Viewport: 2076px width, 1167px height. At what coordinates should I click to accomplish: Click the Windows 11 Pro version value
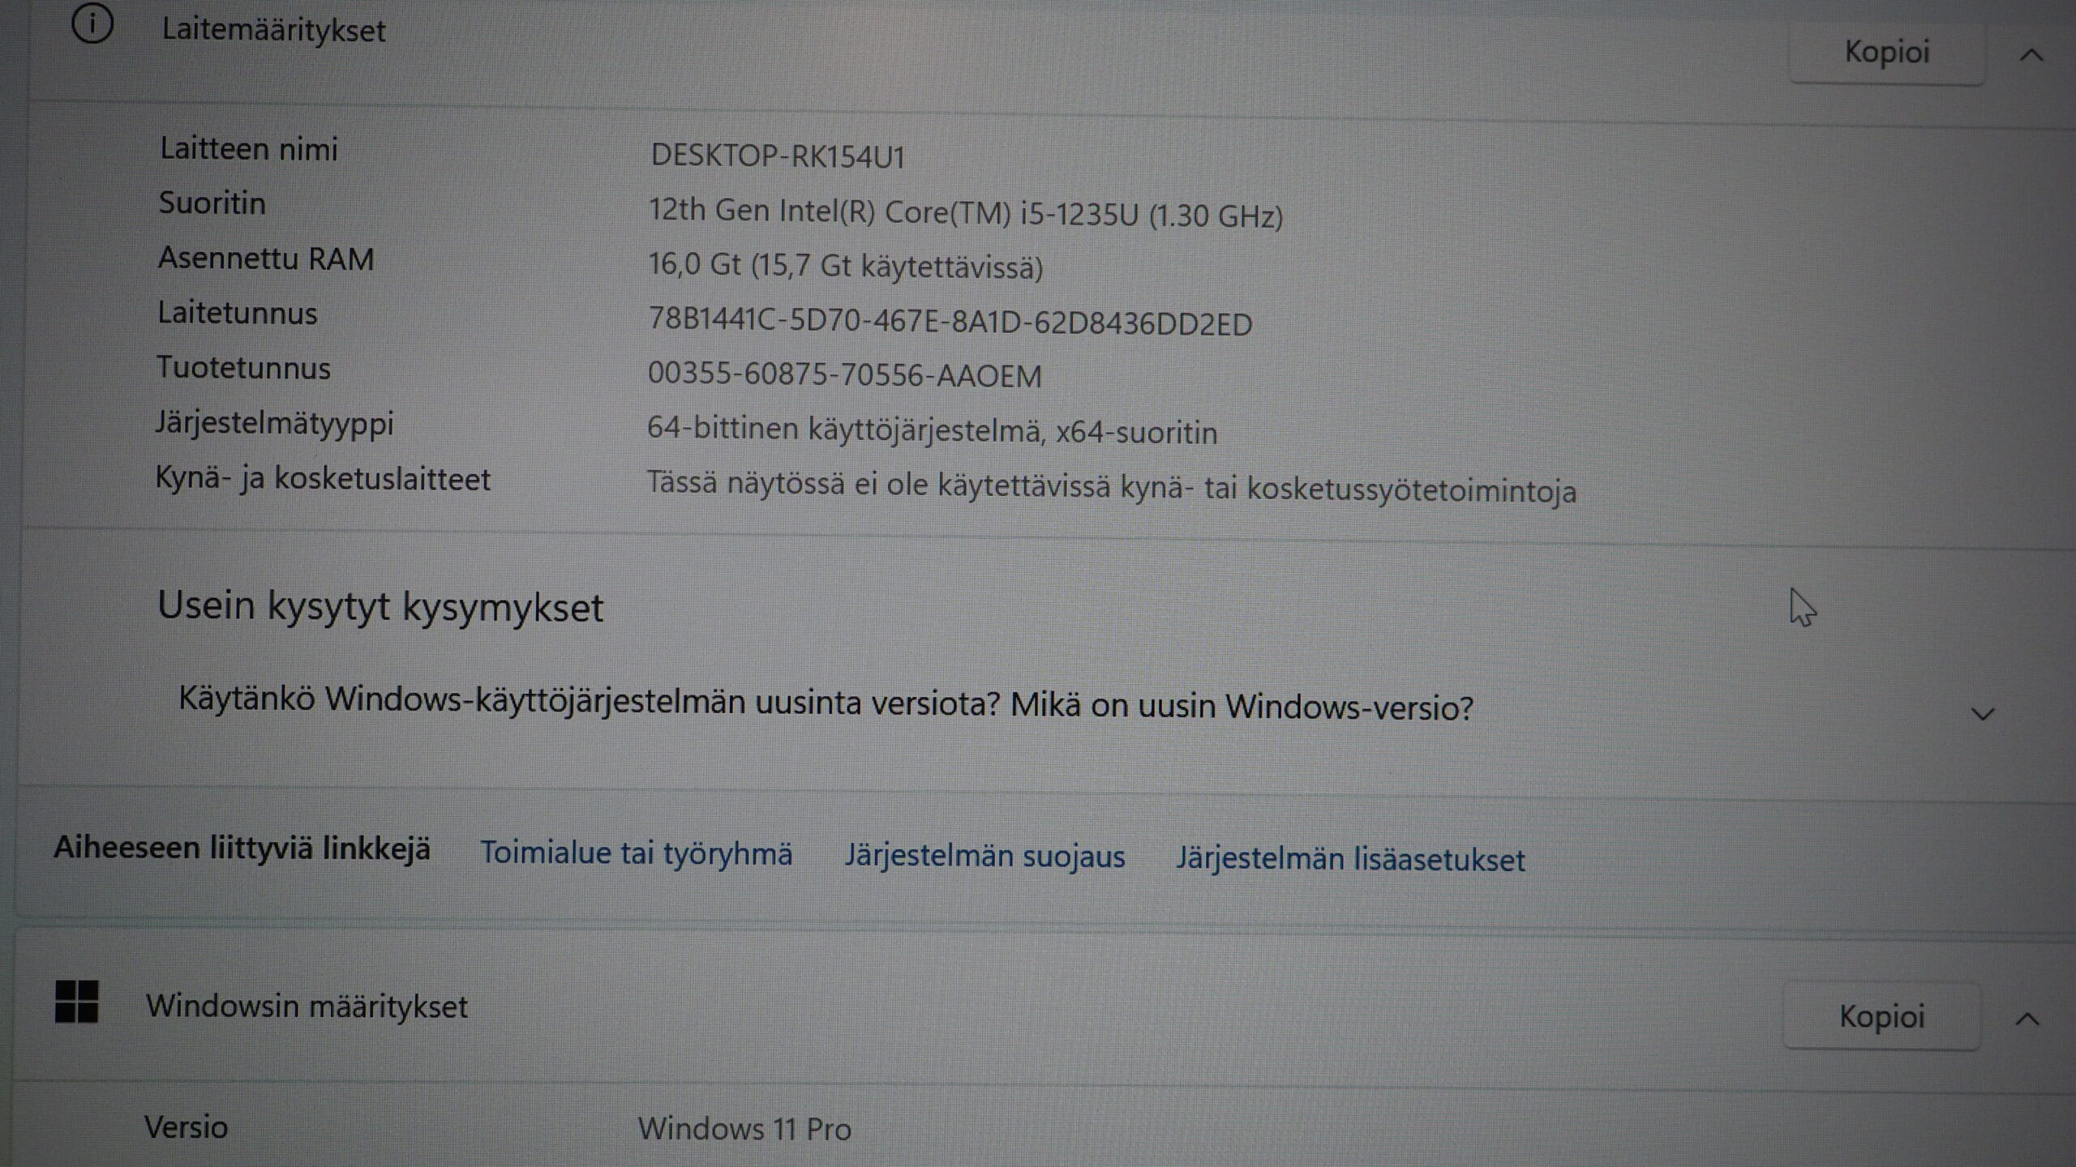[x=744, y=1129]
